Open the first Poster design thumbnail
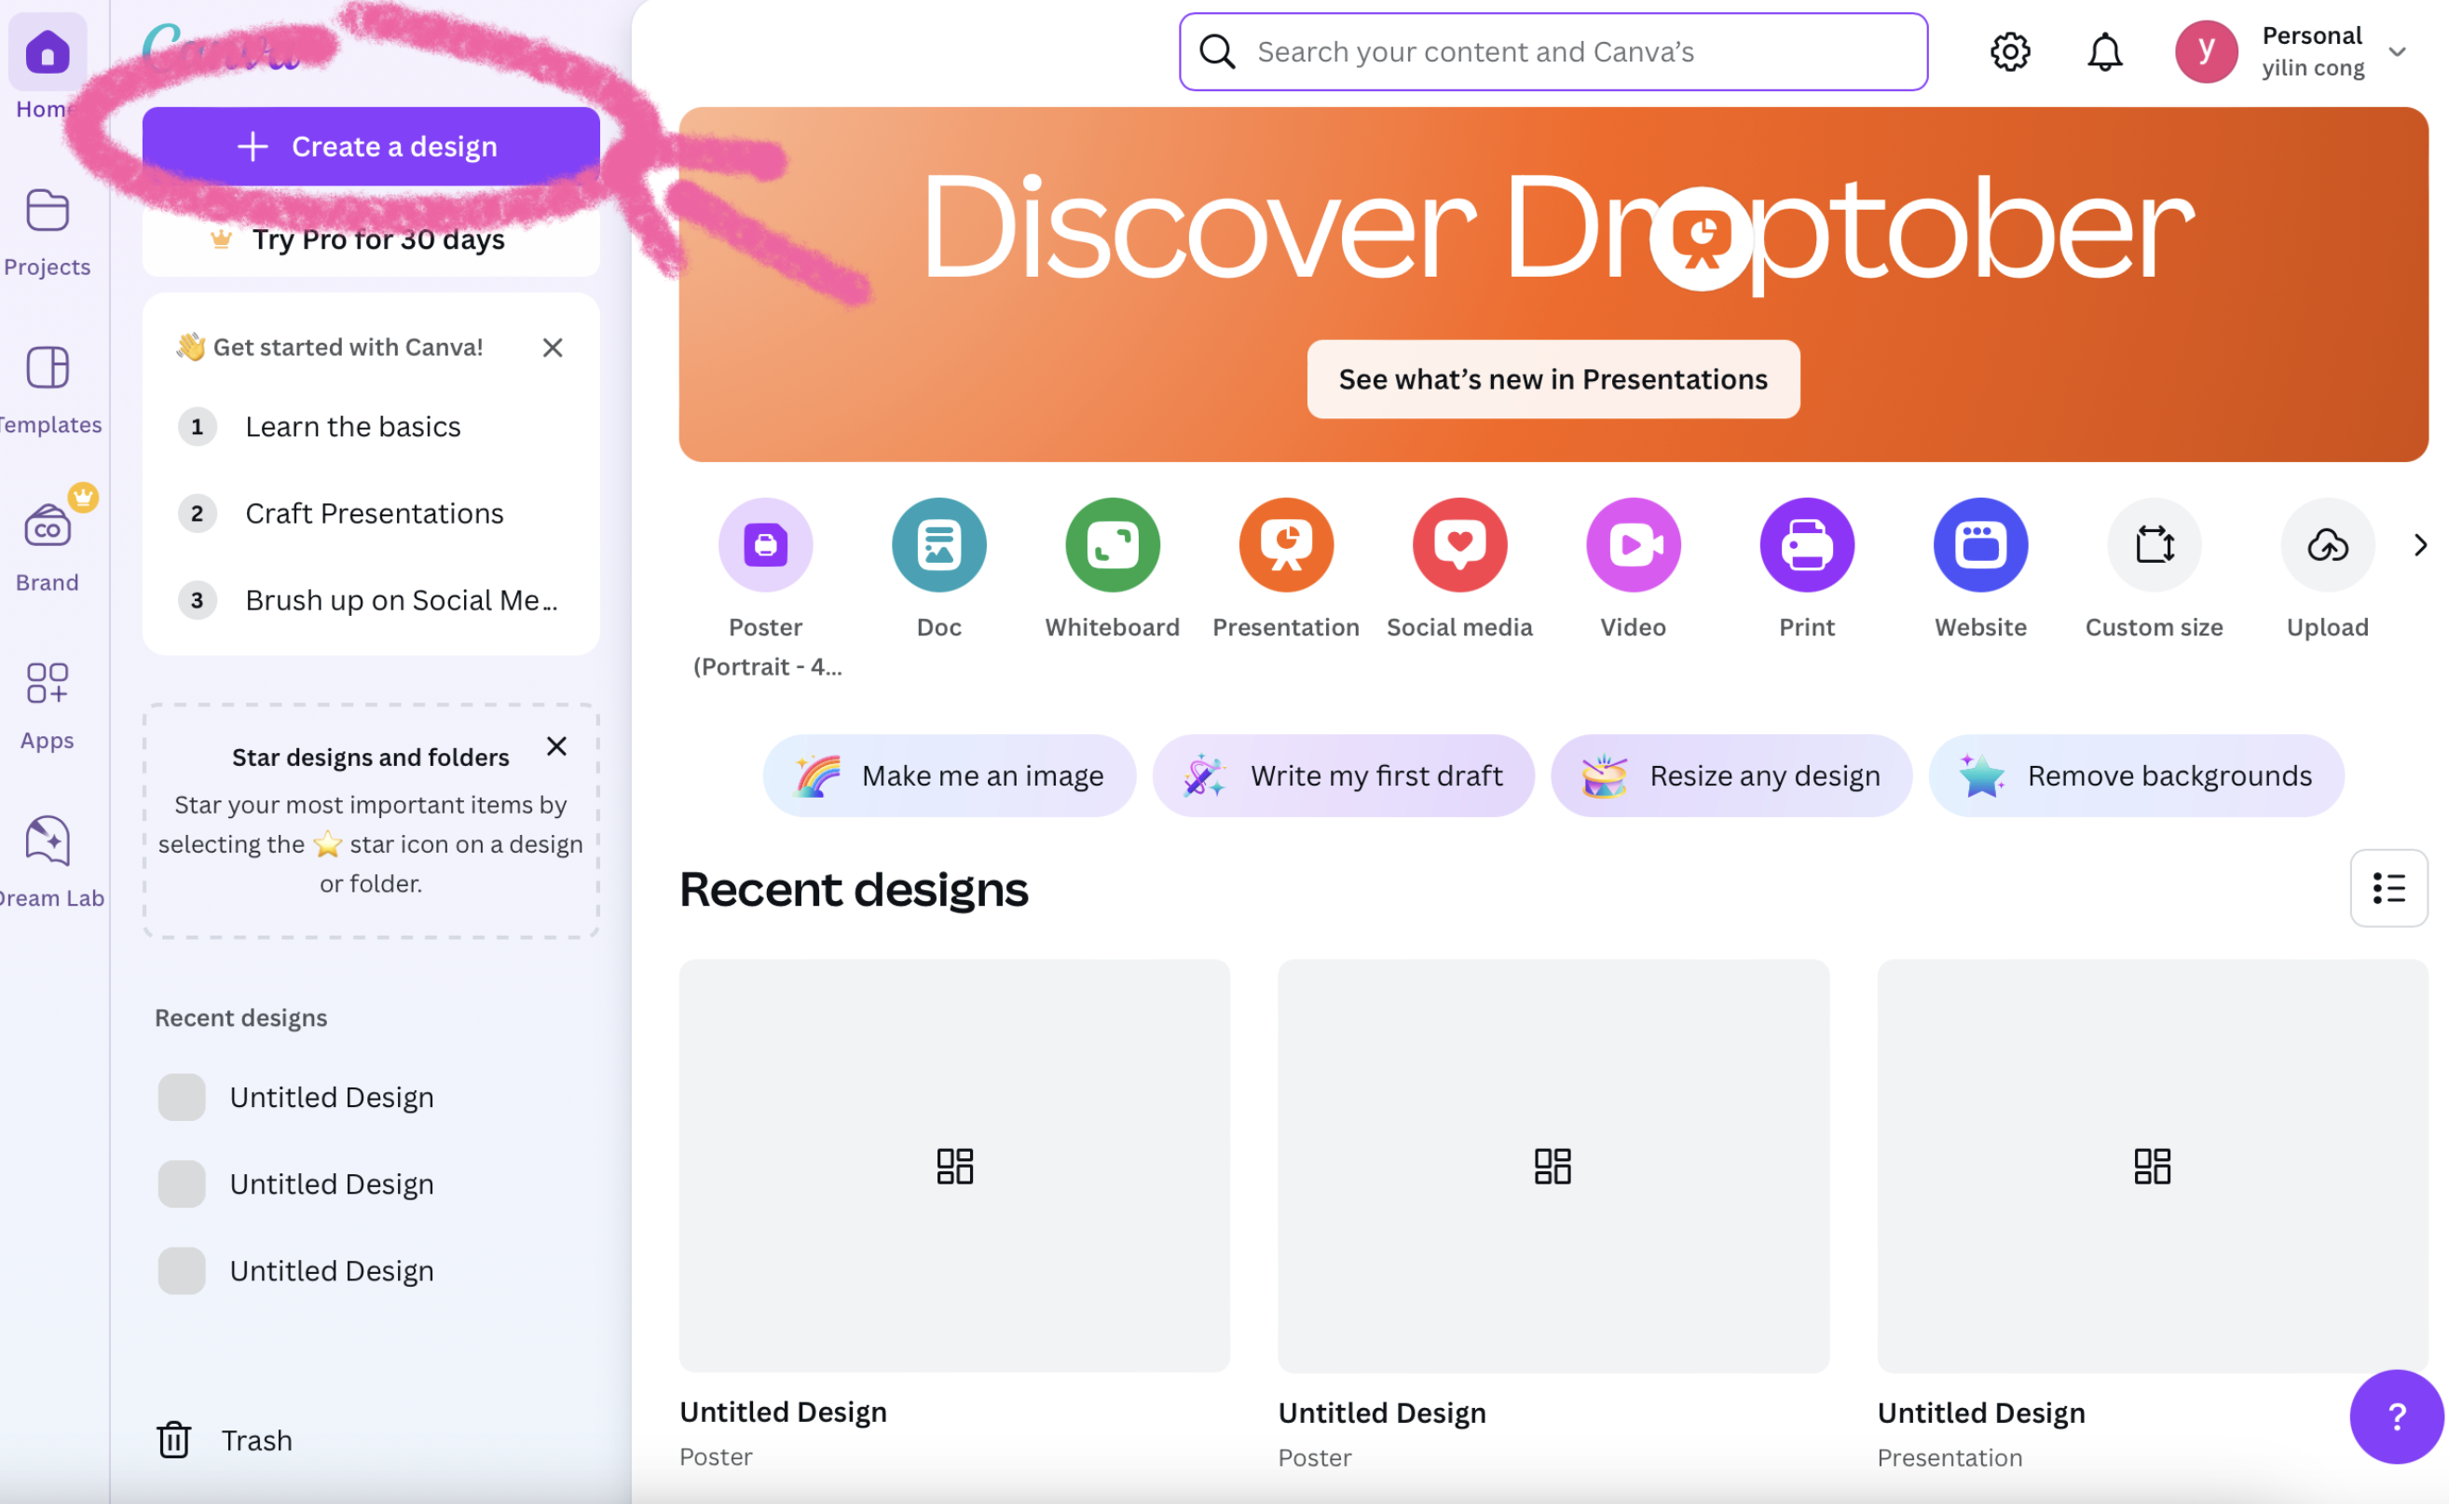The width and height of the screenshot is (2449, 1504). [954, 1166]
